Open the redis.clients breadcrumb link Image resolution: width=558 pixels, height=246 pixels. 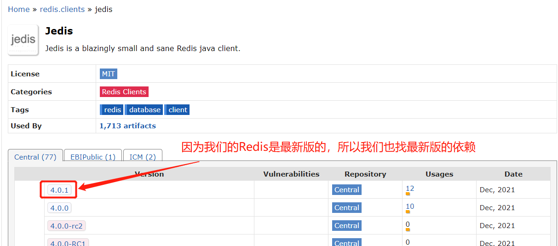(62, 9)
